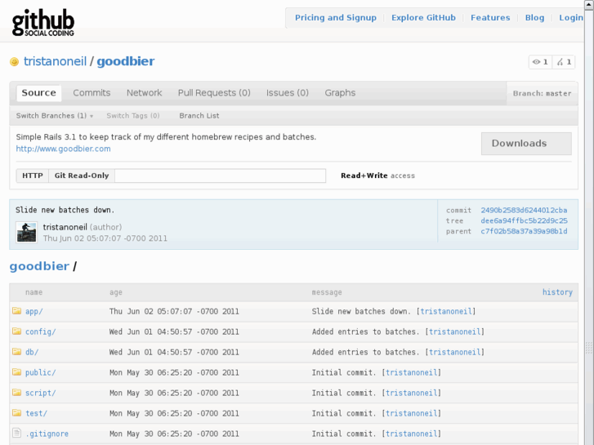Click tristanoneil link in script/ row message

pos(412,393)
